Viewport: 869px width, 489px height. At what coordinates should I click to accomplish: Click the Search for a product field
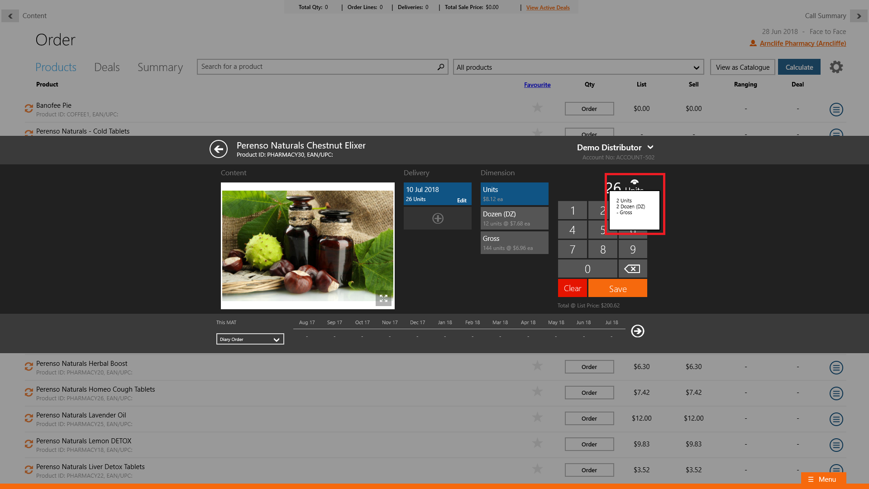[317, 67]
